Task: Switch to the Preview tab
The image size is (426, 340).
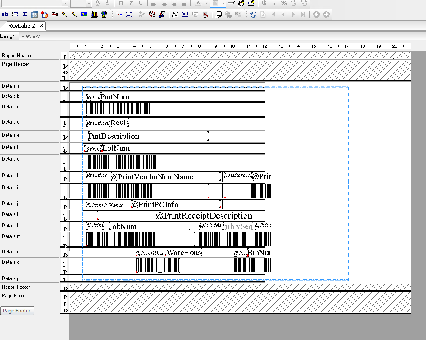Action: pyautogui.click(x=31, y=36)
